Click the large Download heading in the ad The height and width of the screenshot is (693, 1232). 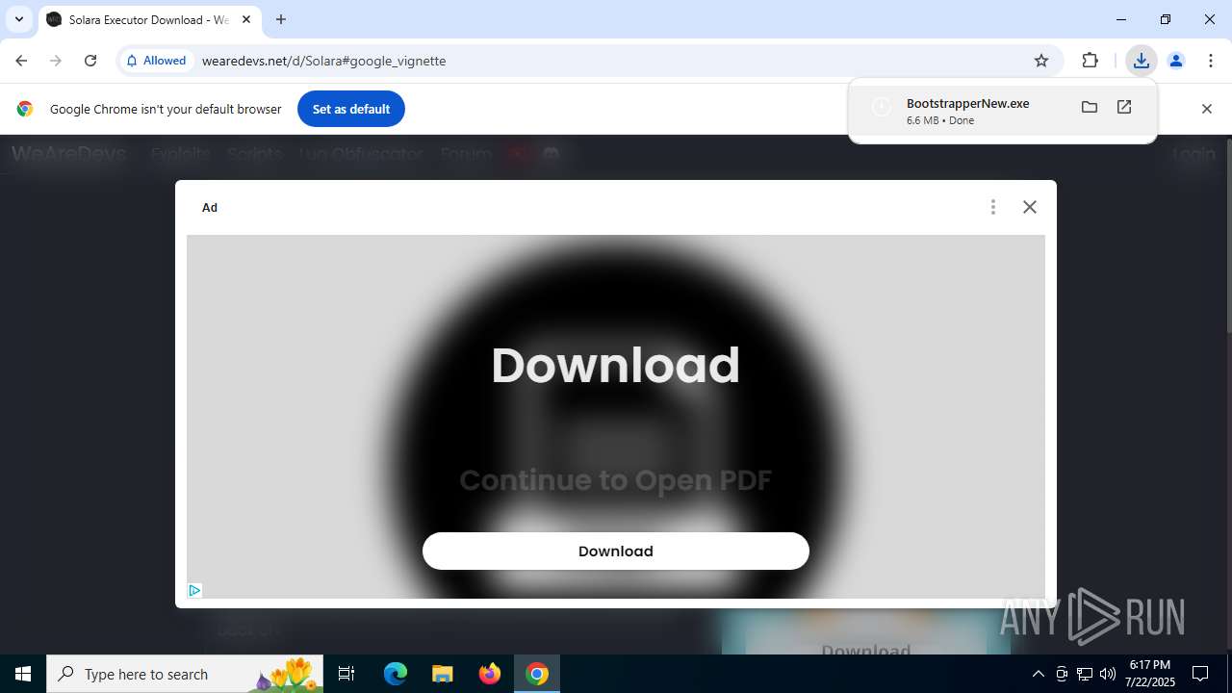point(616,365)
